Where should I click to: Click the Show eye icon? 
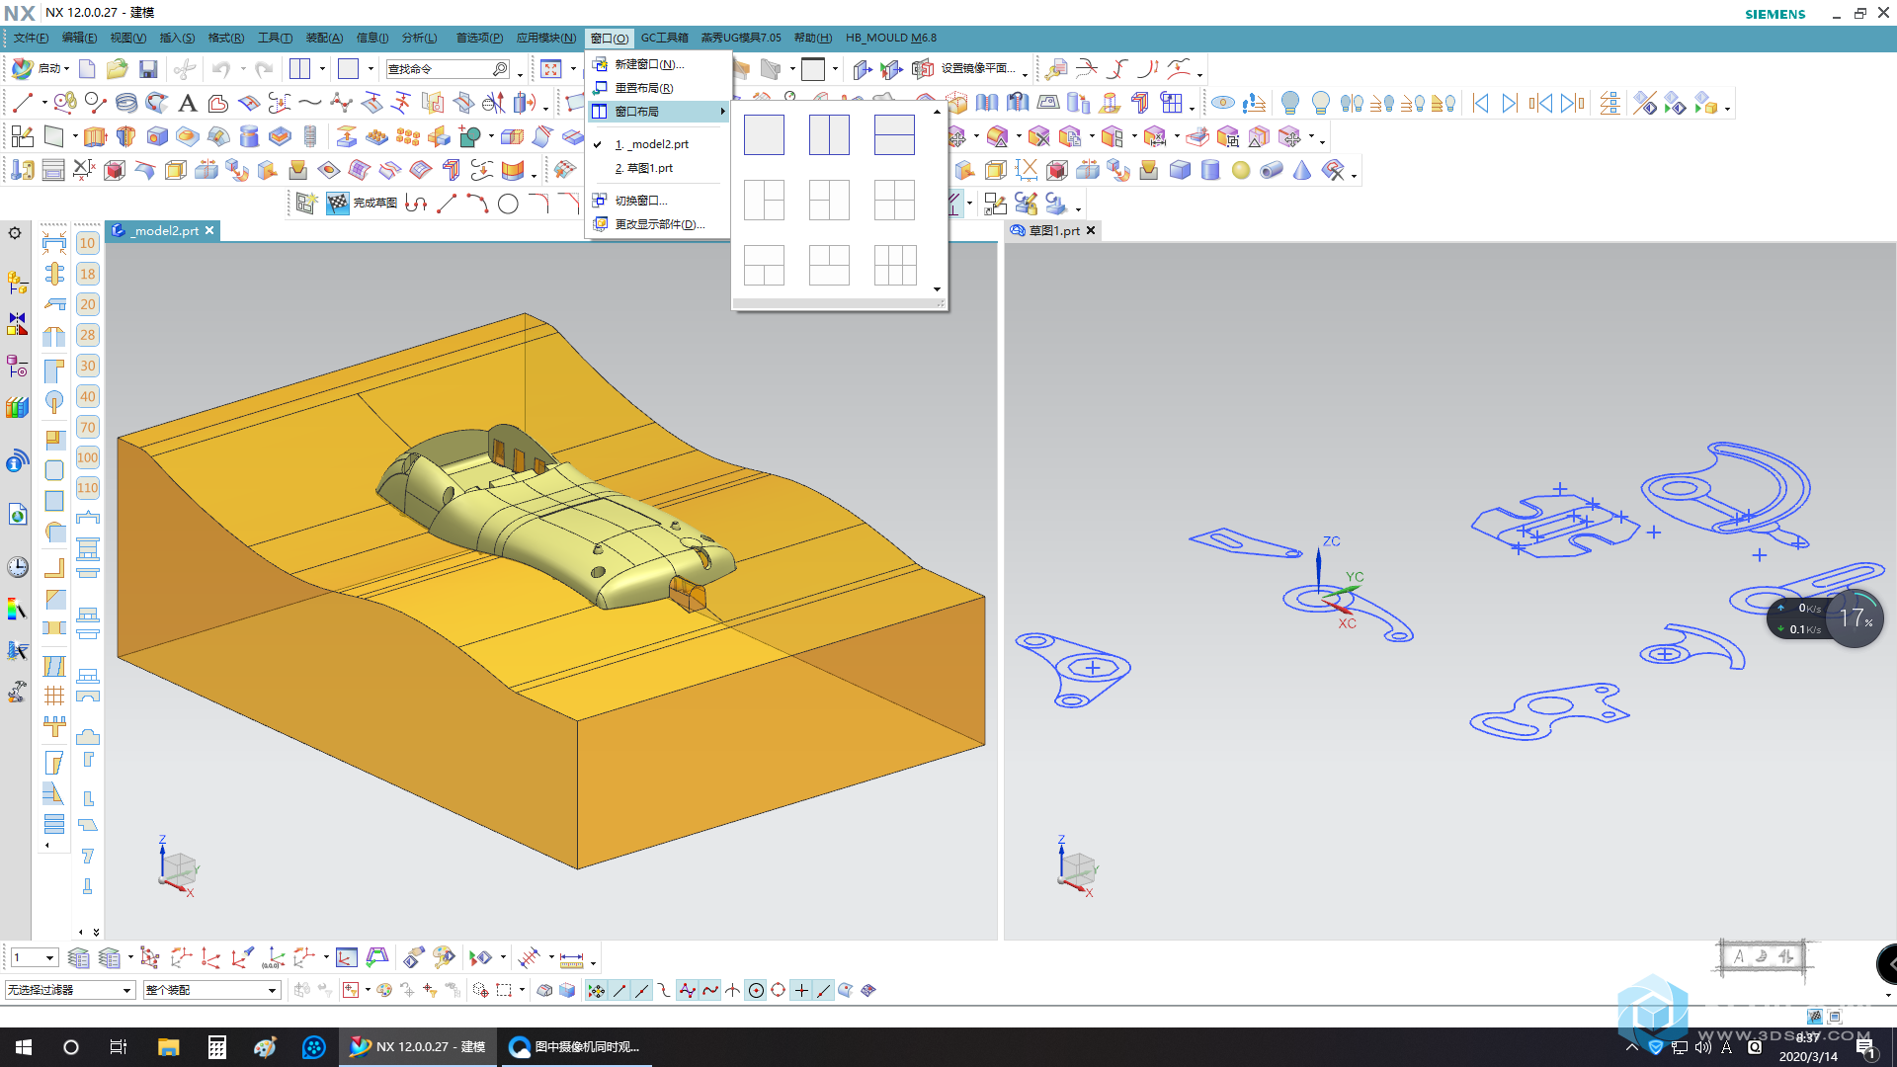tap(1223, 103)
